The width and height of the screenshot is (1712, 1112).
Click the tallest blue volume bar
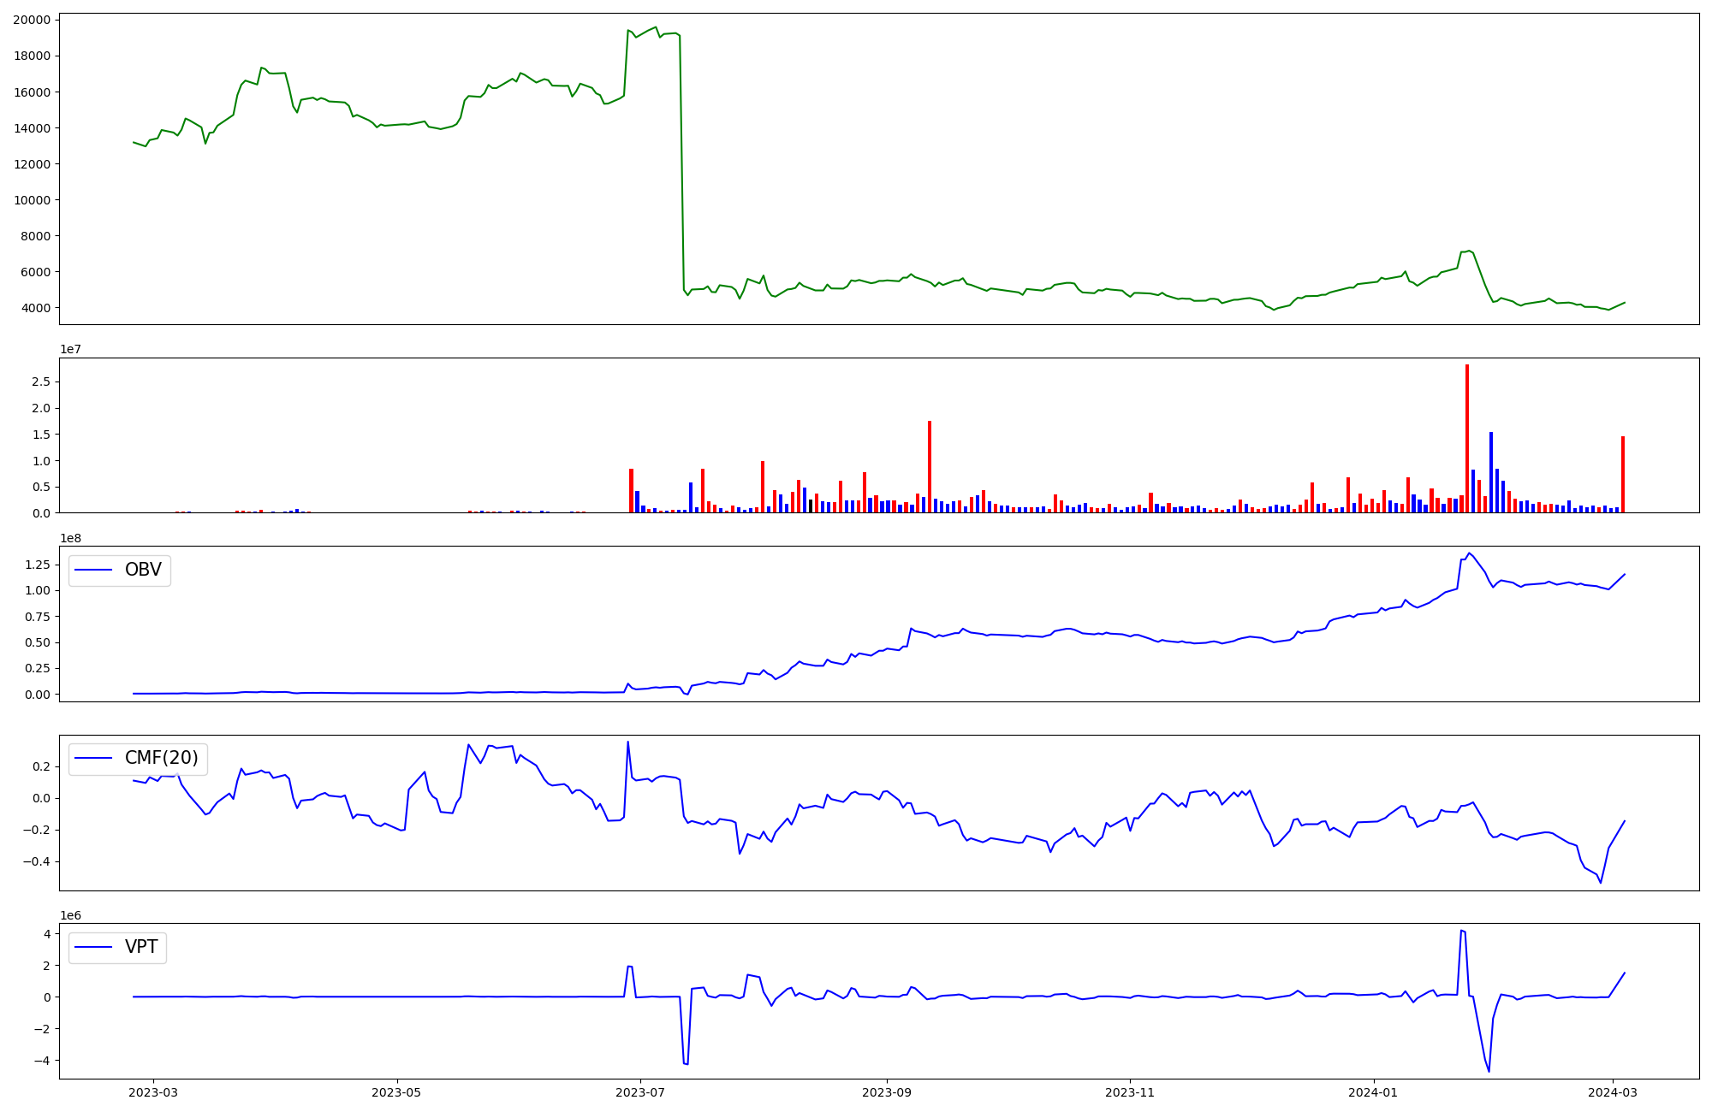point(1491,472)
